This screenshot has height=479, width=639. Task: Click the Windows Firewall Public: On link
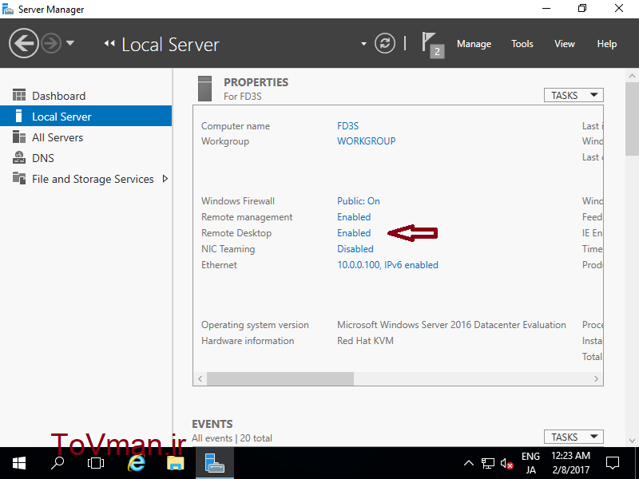click(x=358, y=201)
